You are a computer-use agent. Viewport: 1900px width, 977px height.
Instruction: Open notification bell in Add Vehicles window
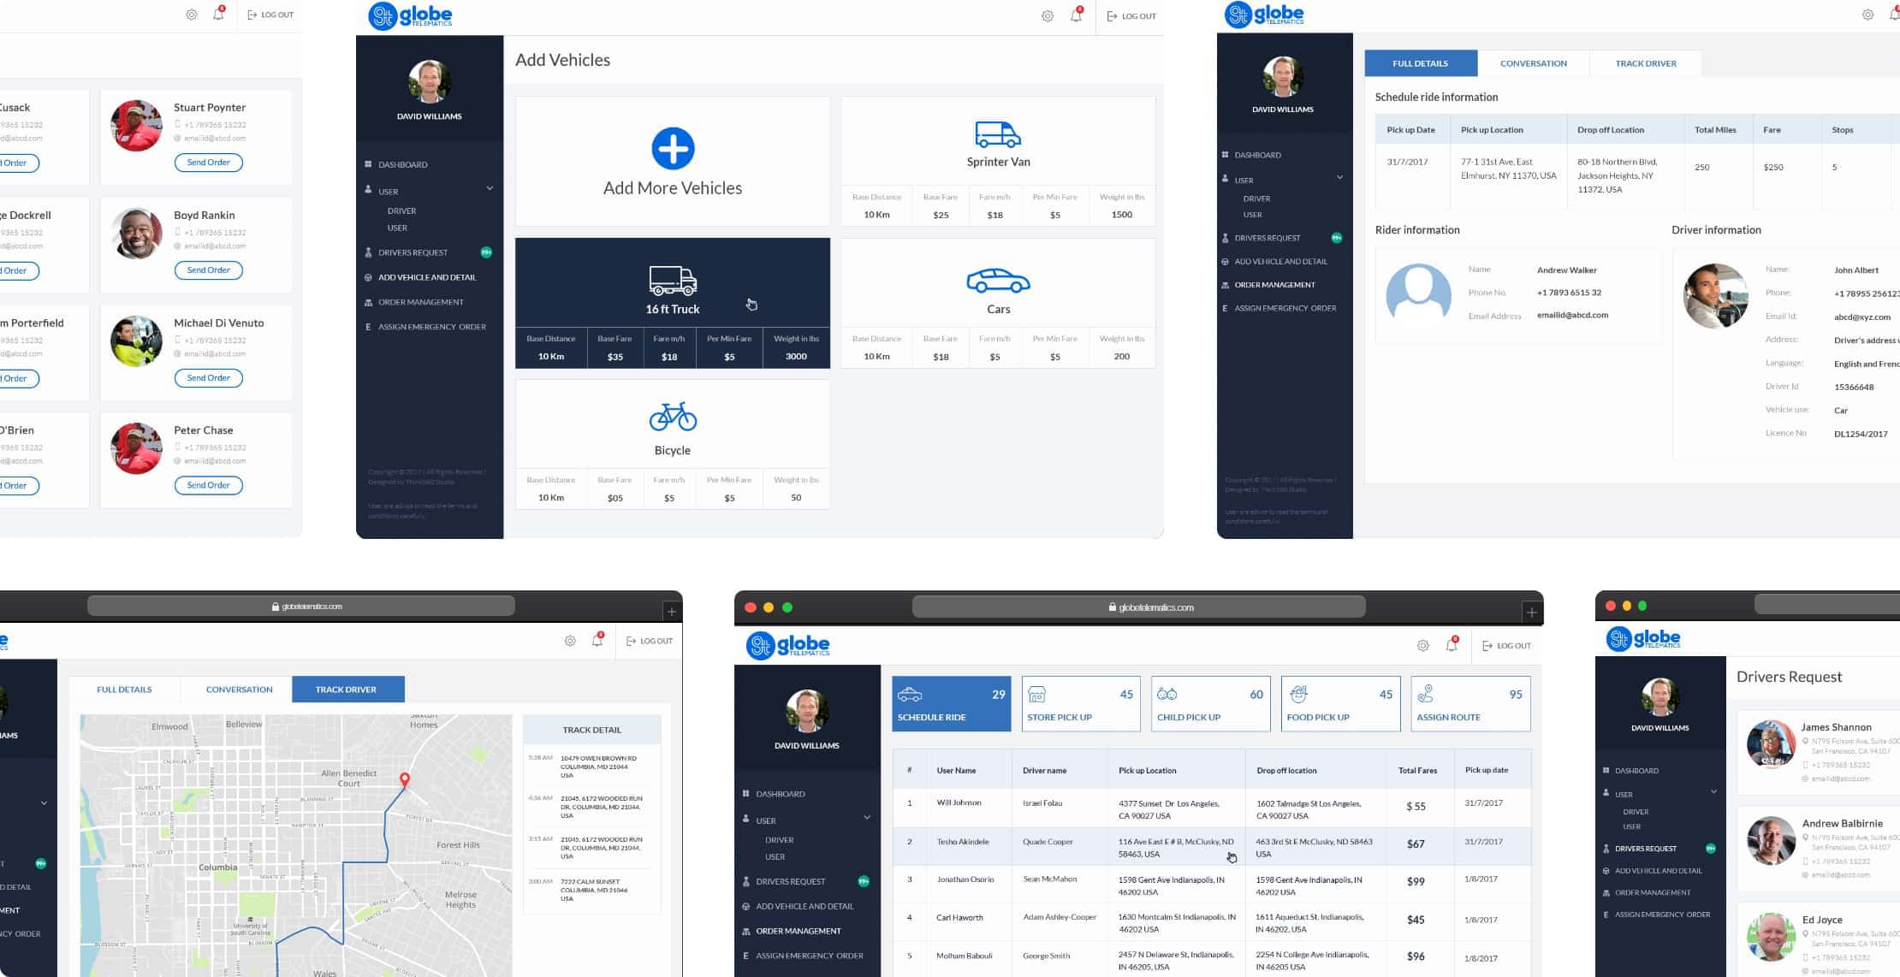click(x=1076, y=15)
